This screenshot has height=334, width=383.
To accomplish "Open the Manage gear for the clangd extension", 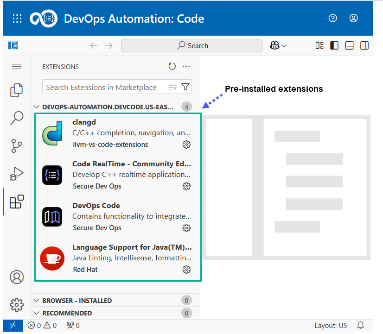I will (x=186, y=145).
